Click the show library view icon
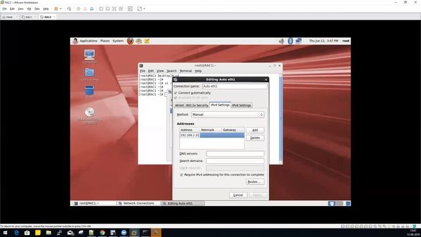The width and height of the screenshot is (421, 237). pos(101,9)
